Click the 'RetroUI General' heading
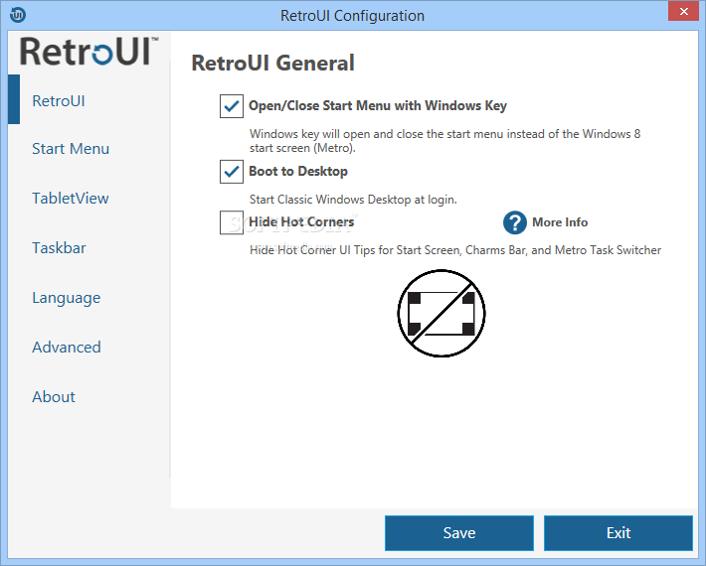The height and width of the screenshot is (566, 706). 272,63
